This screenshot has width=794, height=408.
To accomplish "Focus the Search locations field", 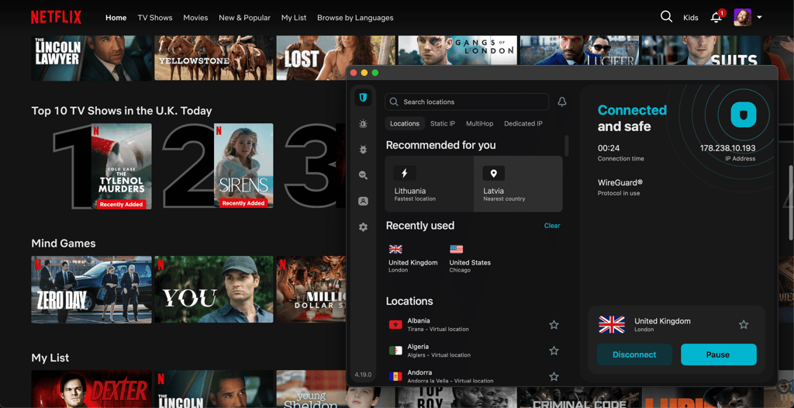I will tap(467, 102).
